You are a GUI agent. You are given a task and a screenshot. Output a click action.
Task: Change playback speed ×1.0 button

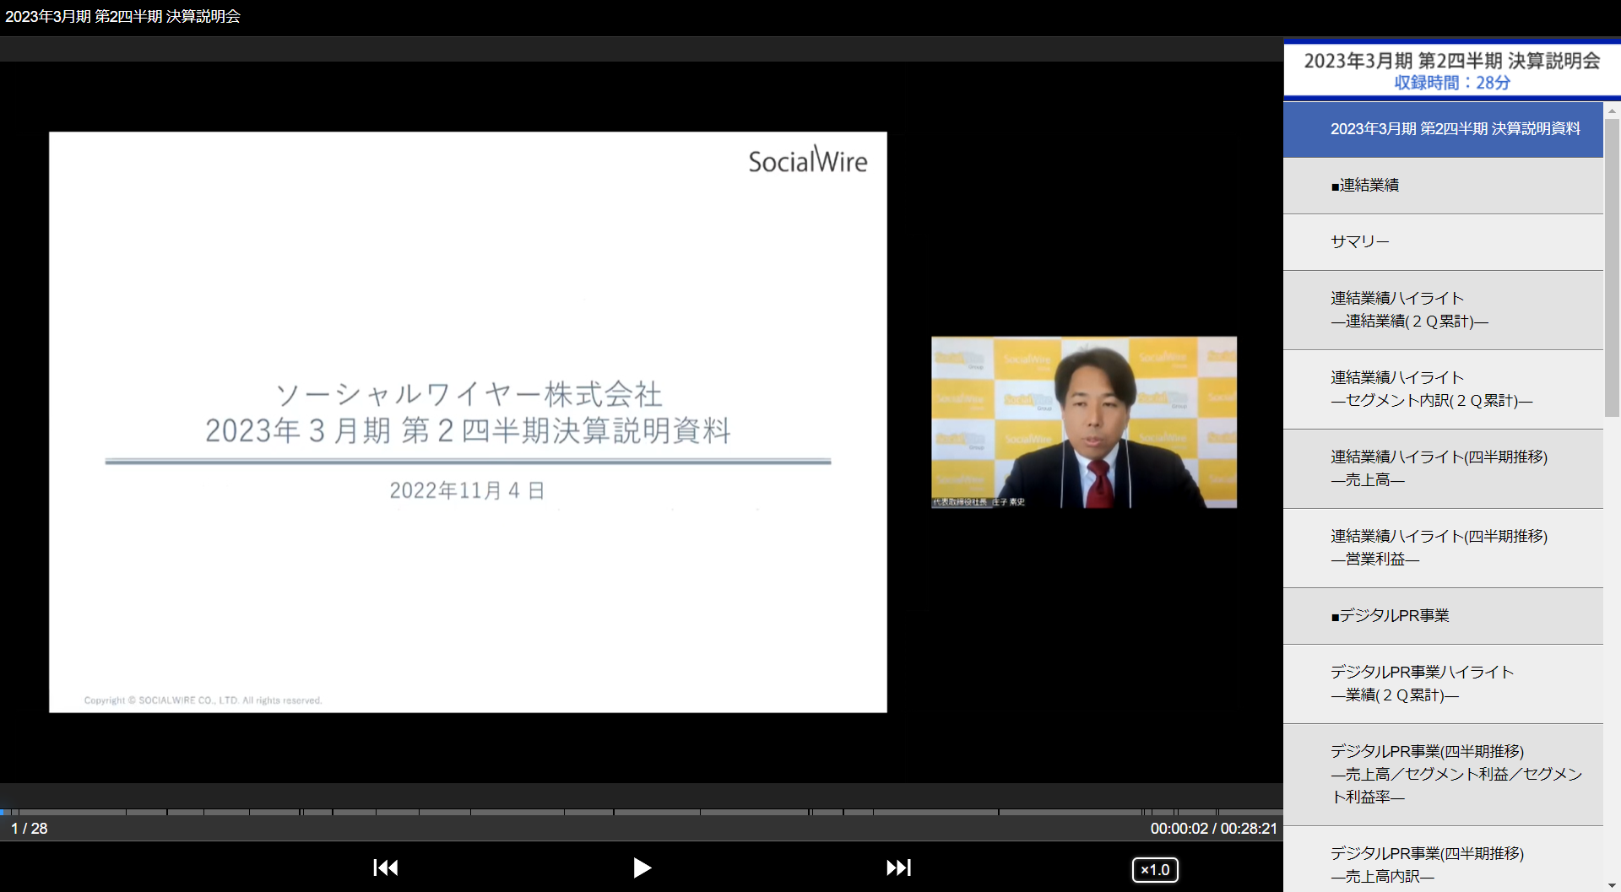coord(1155,869)
